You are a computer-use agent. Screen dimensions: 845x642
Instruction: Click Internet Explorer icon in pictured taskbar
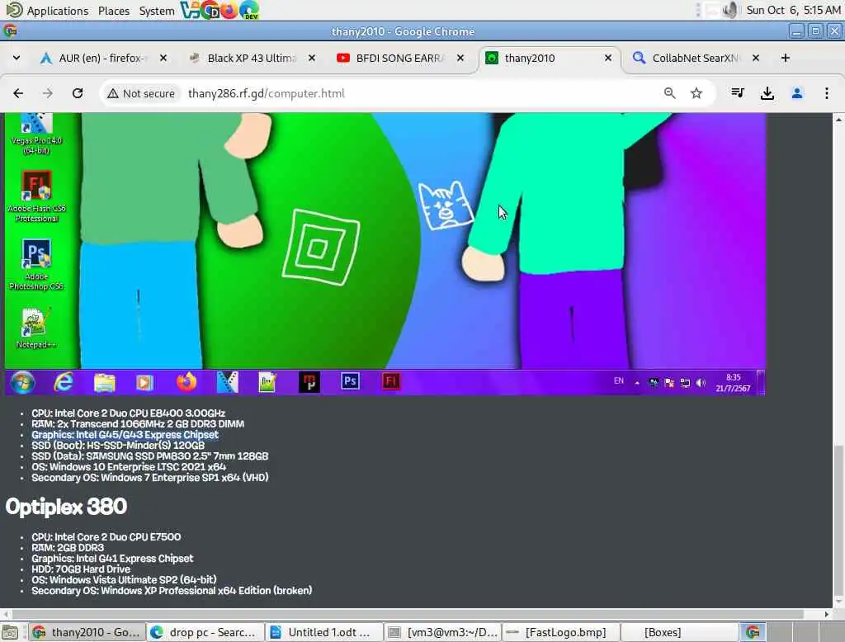64,382
